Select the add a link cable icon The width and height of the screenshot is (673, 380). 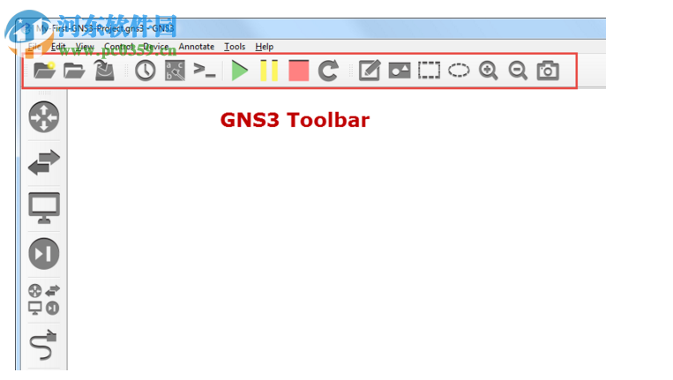coord(44,345)
